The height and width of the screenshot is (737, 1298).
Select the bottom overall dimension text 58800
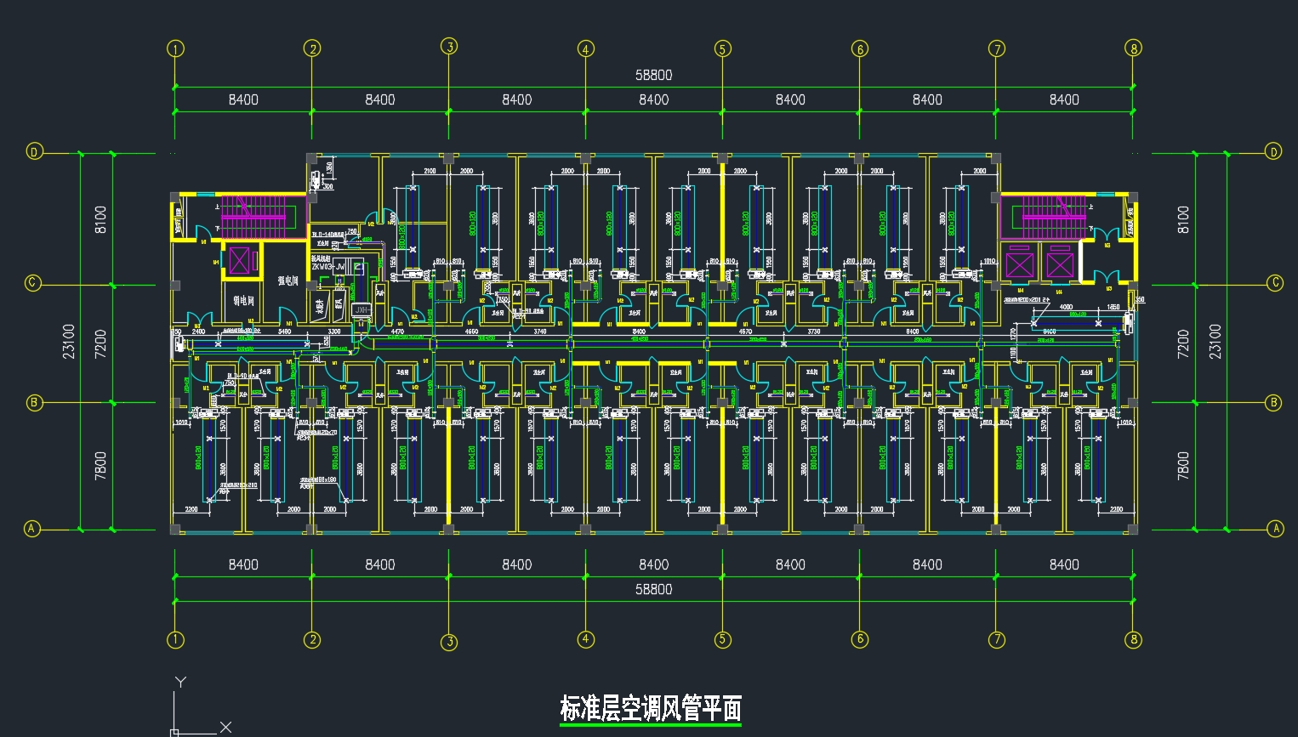point(653,589)
